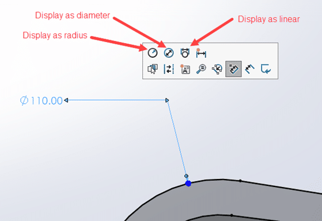This screenshot has width=322, height=221.
Task: Click the Select Other icon with cursor over stacked squares
Action: tap(153, 69)
